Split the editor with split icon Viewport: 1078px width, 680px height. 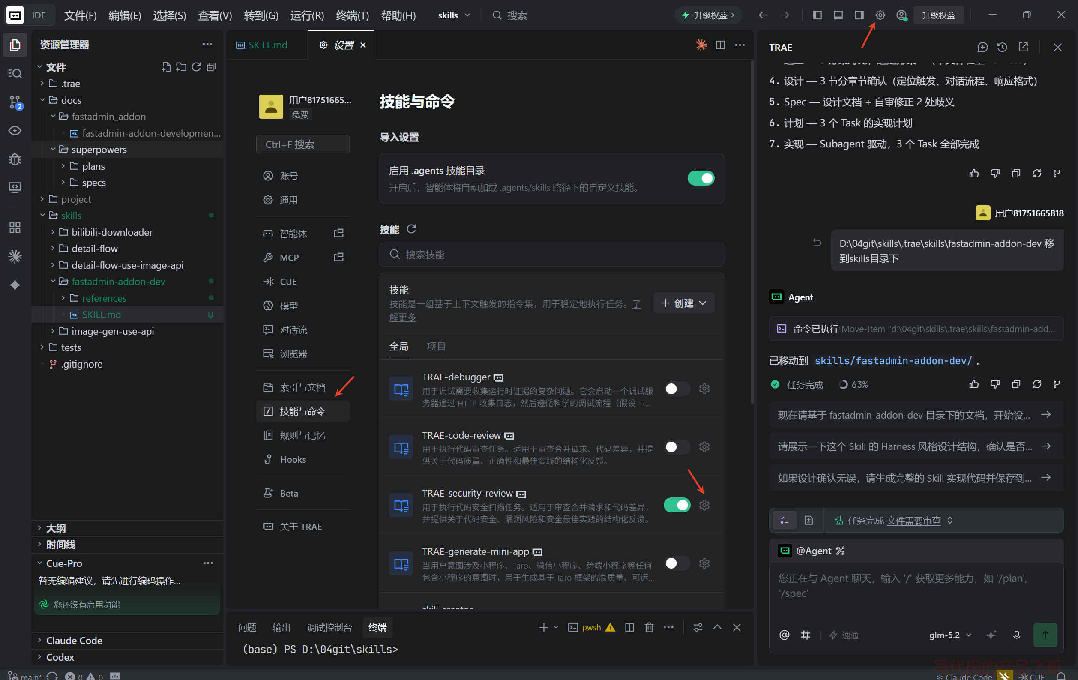720,45
